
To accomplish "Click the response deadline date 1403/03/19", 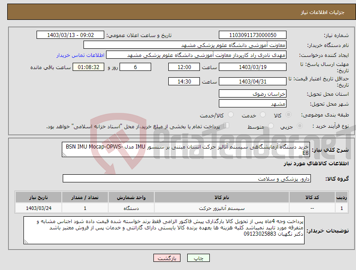I will (253, 67).
